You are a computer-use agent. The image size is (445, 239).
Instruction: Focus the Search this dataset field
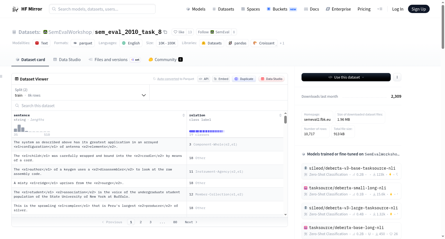pos(150,105)
